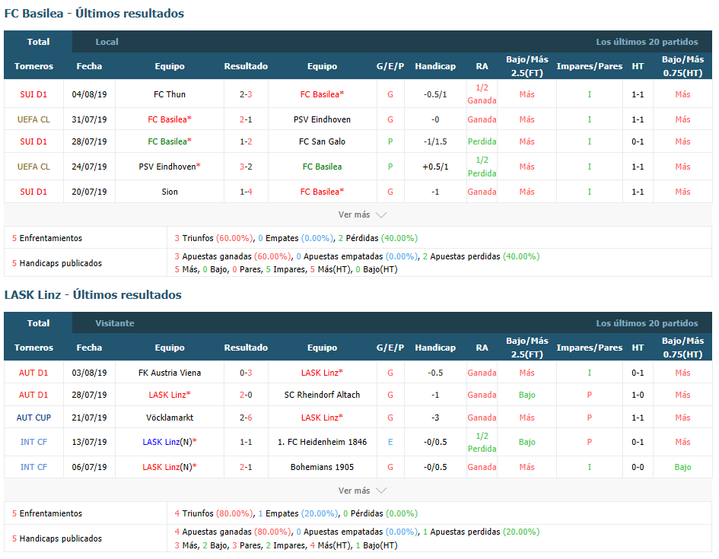Expand Ver más under FC Basilea results

362,214
